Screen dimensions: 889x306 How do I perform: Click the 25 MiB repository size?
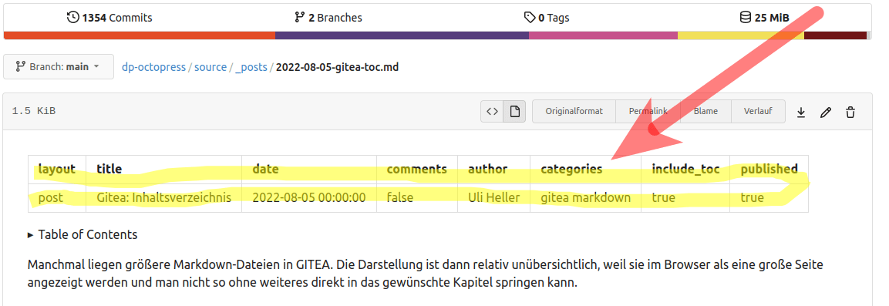coord(764,18)
